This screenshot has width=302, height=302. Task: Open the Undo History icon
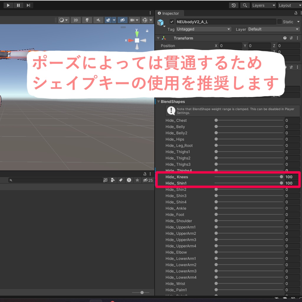coord(234,5)
